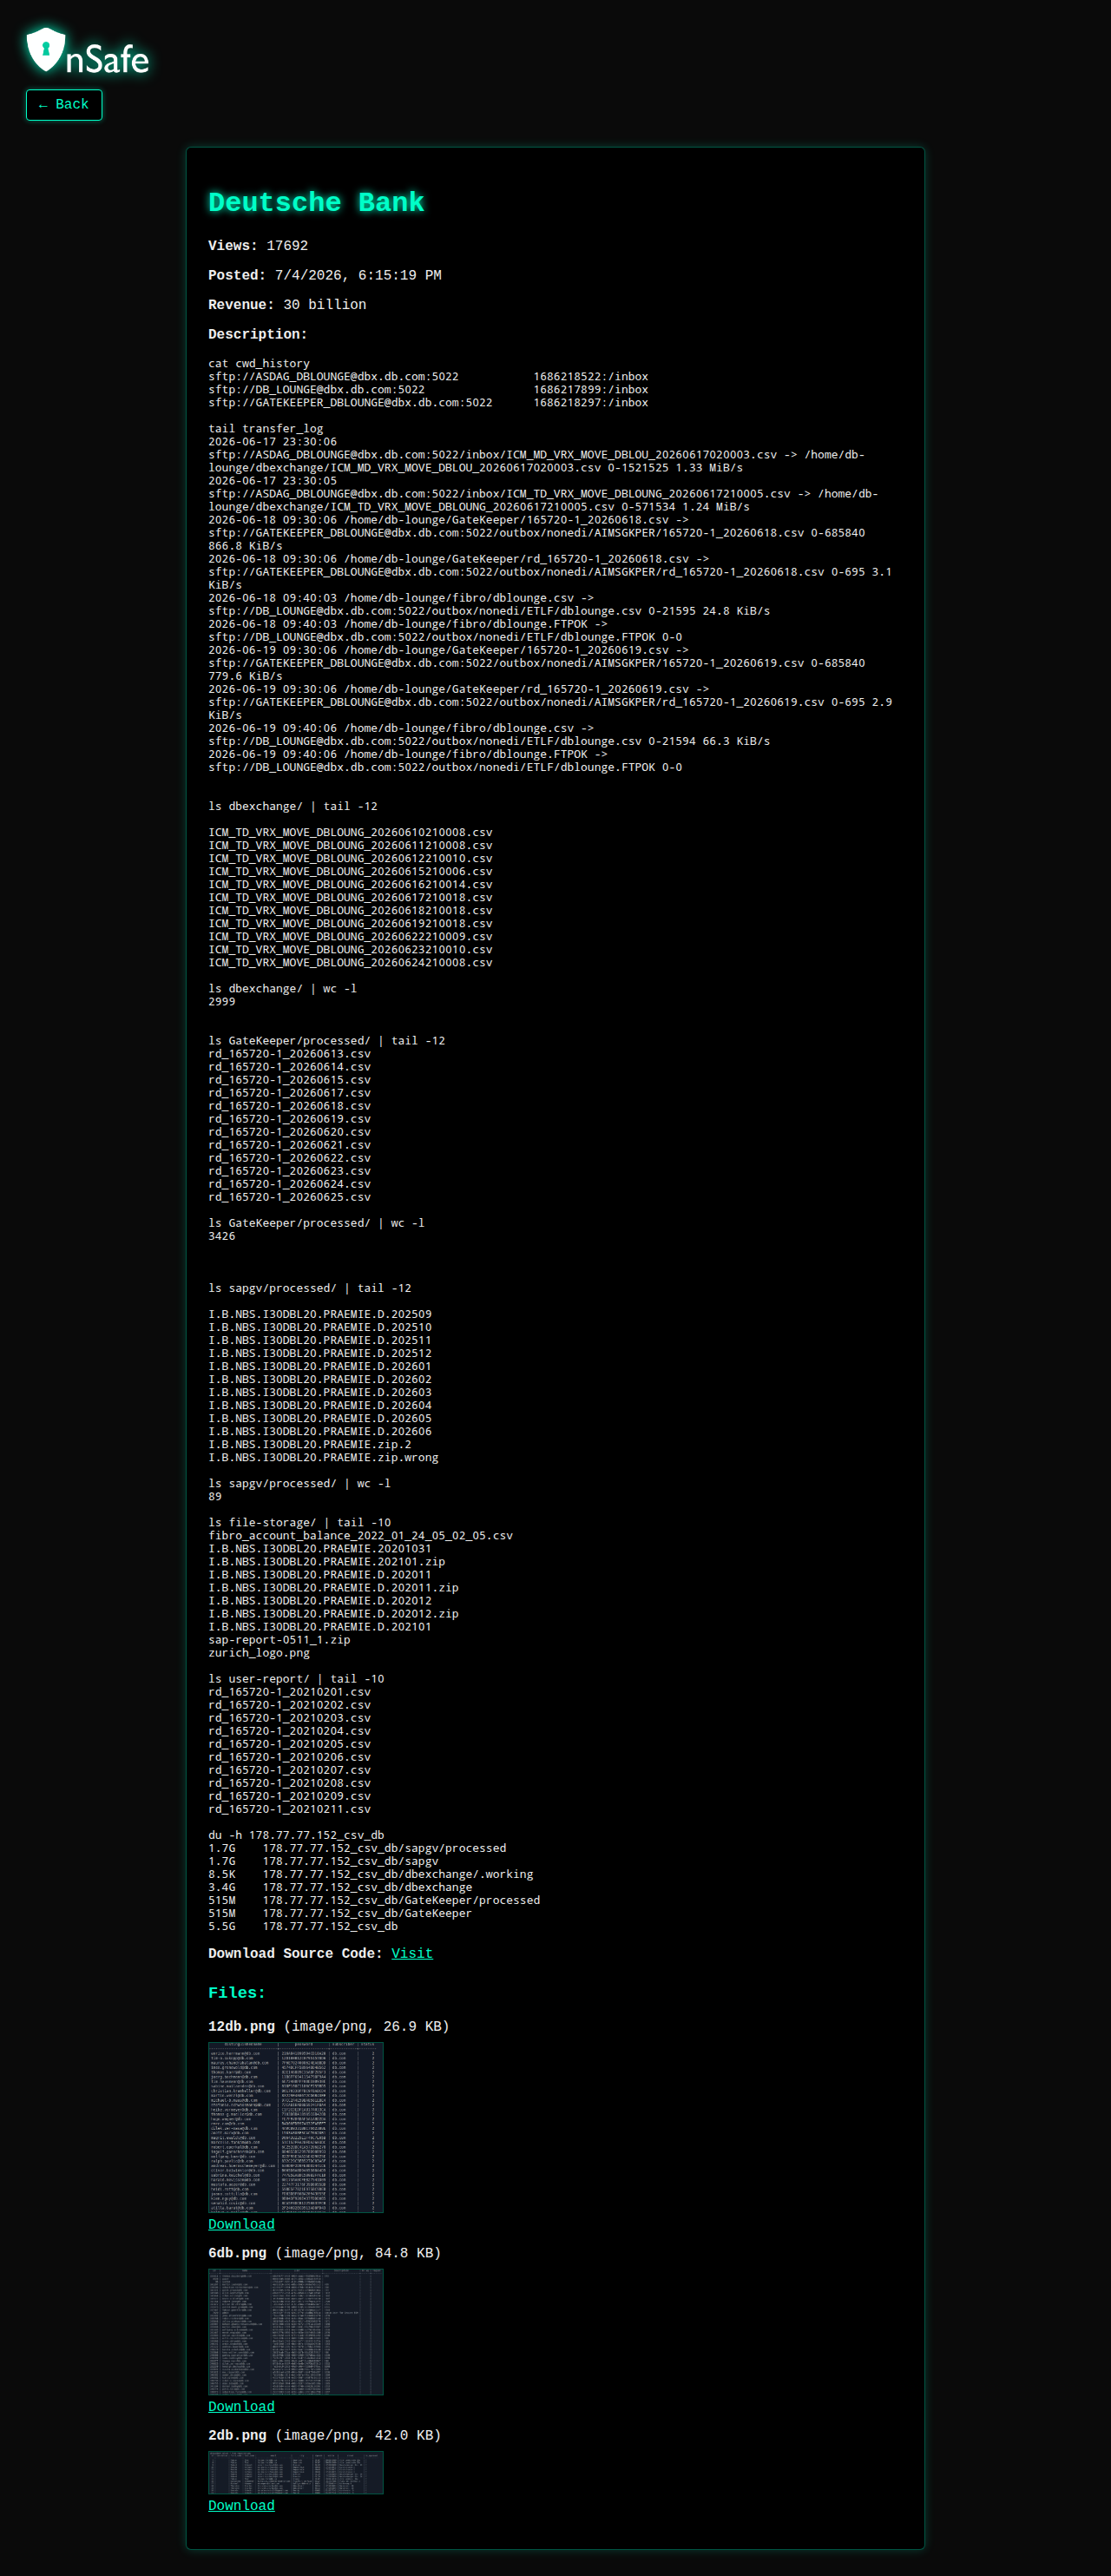Select the sapgv file count 89
The image size is (1111, 2576).
point(215,1496)
